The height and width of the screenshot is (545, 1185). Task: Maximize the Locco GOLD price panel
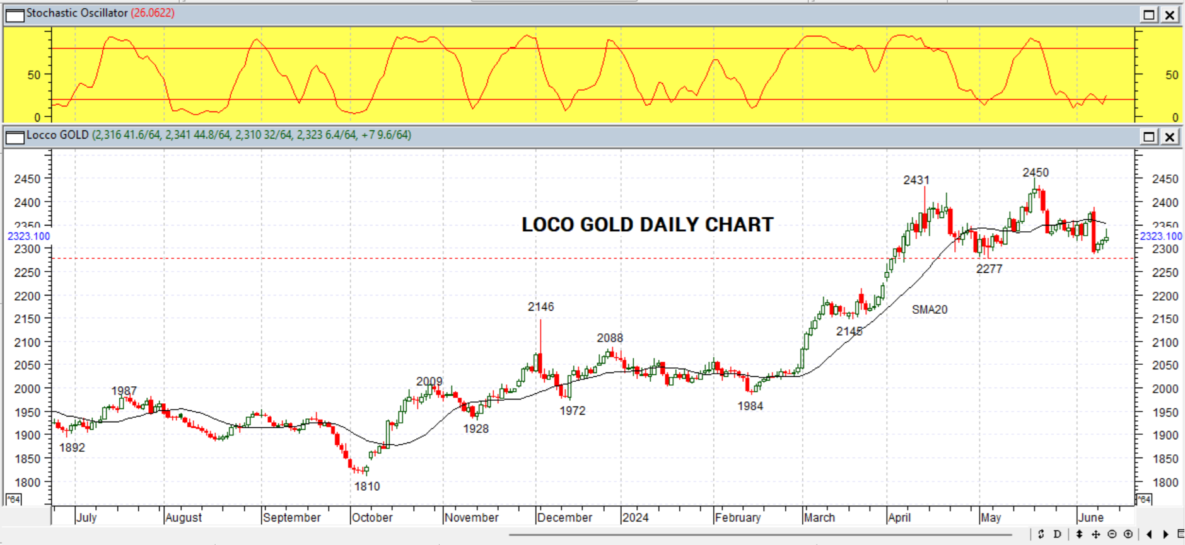1149,137
